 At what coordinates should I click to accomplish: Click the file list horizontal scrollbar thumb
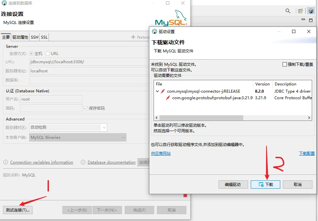(201, 118)
